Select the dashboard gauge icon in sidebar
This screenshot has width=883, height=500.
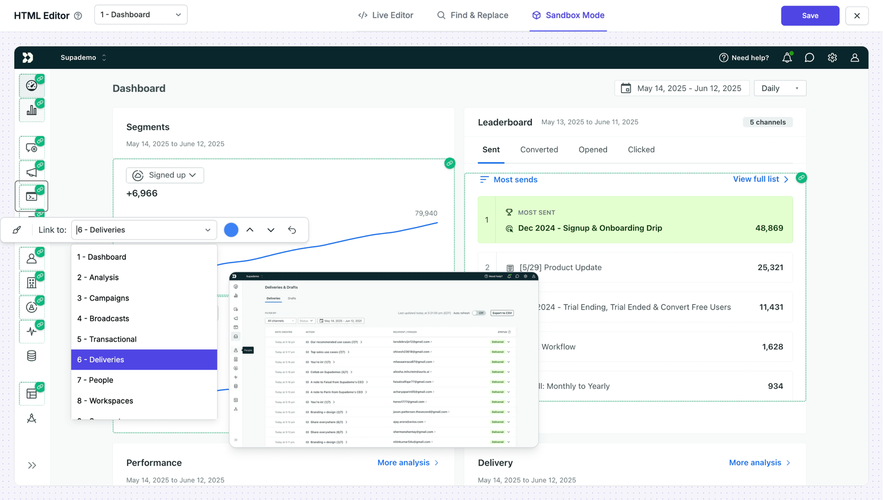31,86
